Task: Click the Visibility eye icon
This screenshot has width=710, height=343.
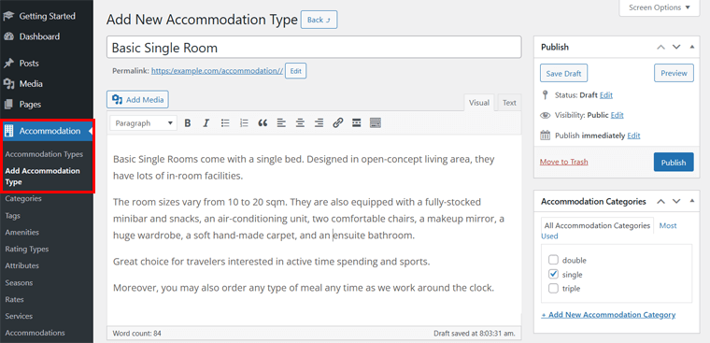Action: pyautogui.click(x=546, y=116)
